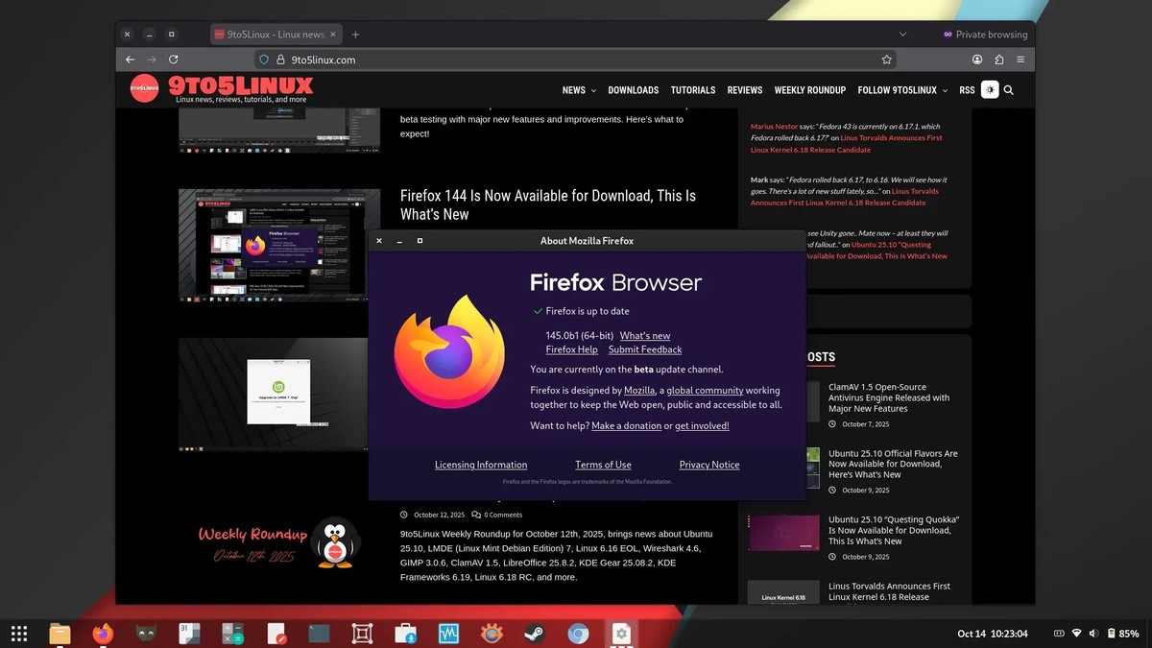This screenshot has width=1152, height=648.
Task: Launch Steam from the dock
Action: pyautogui.click(x=535, y=634)
